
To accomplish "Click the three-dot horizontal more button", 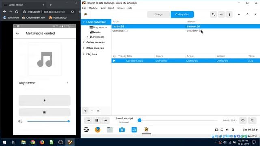I will tap(221, 15).
